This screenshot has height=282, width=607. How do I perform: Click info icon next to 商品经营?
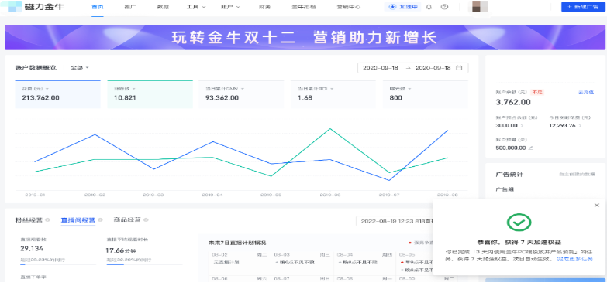[146, 220]
